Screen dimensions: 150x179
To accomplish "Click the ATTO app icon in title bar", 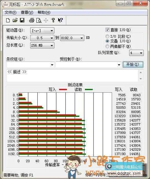I will click(5, 5).
